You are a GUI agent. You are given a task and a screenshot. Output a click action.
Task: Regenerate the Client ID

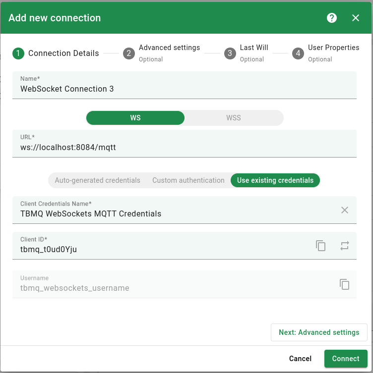click(345, 246)
